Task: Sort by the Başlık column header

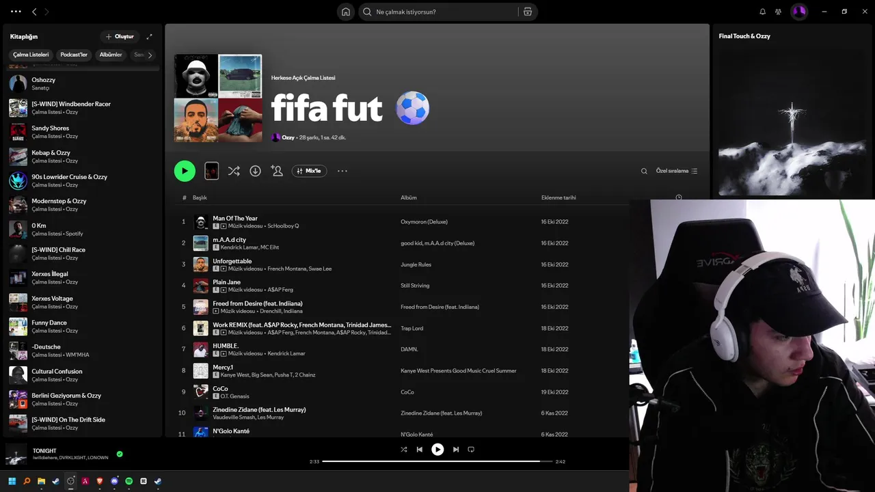Action: click(x=200, y=197)
